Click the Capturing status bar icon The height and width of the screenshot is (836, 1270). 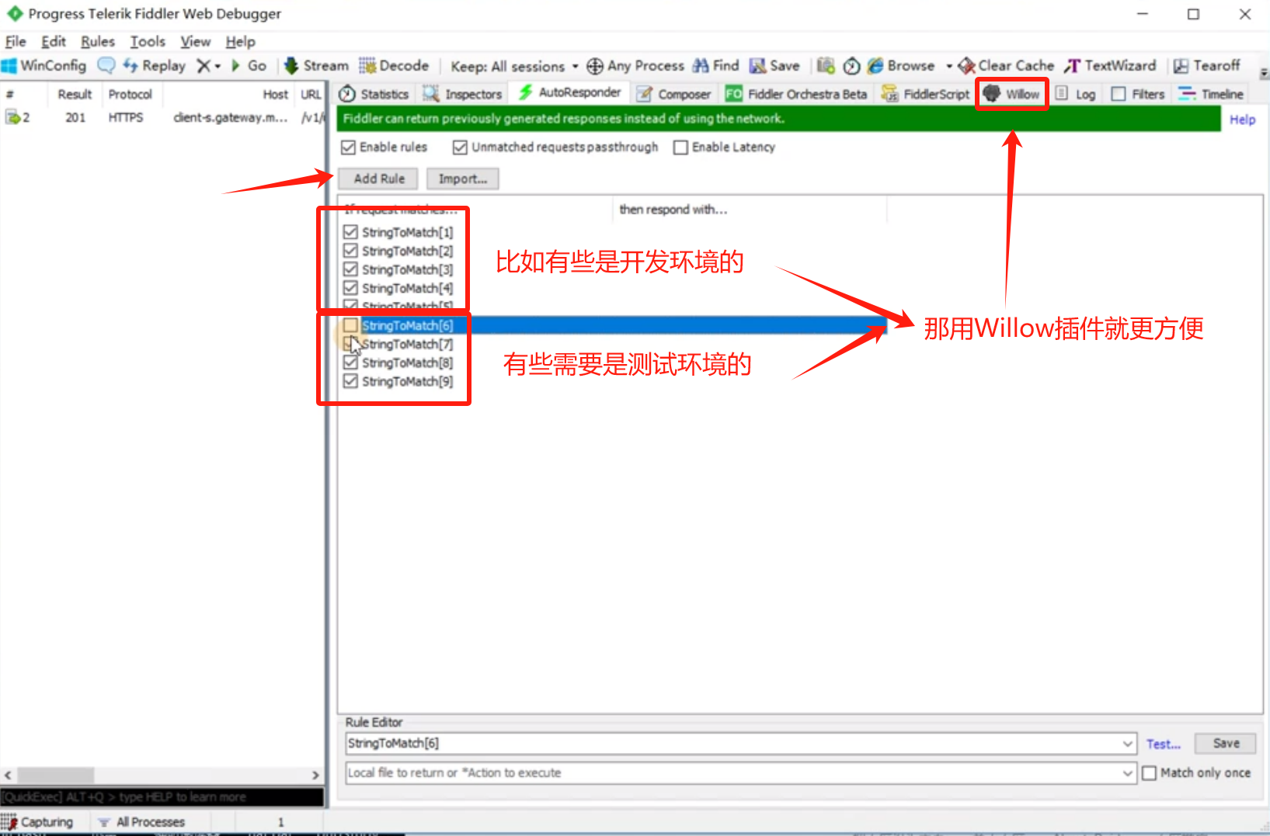9,822
